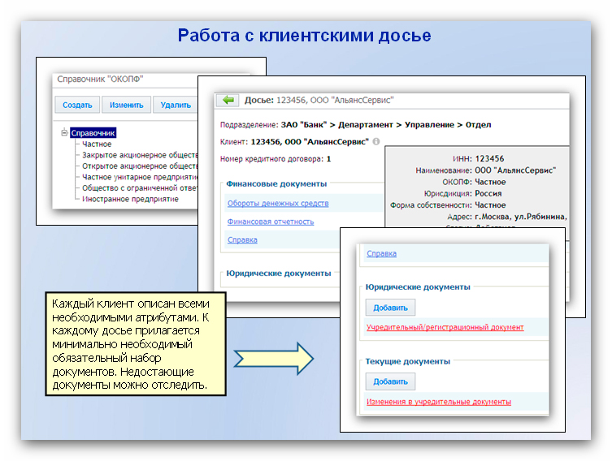Click the Справочник "ОКОПФ" title
The width and height of the screenshot is (612, 461).
(100, 79)
